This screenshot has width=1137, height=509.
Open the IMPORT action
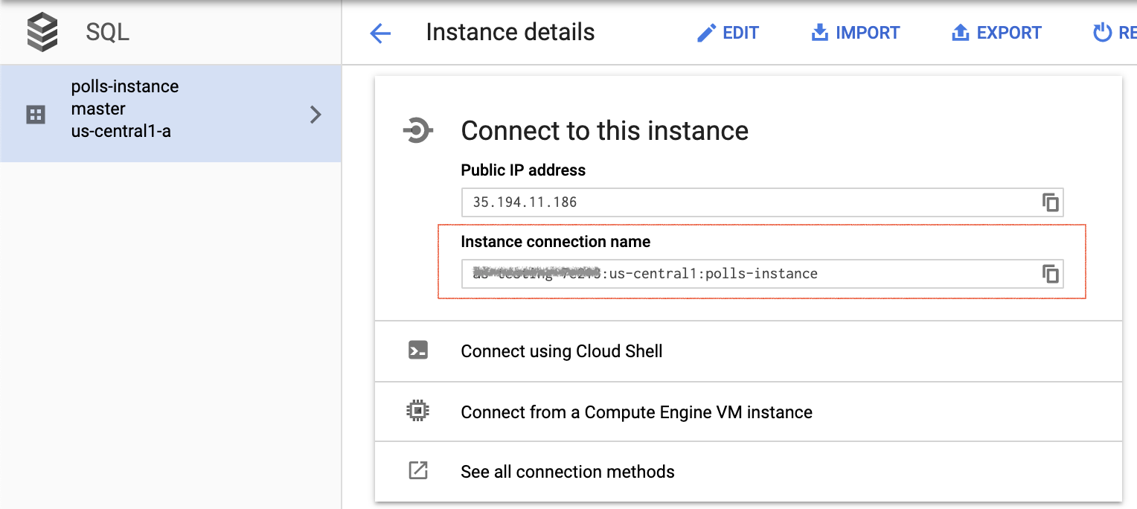(855, 33)
